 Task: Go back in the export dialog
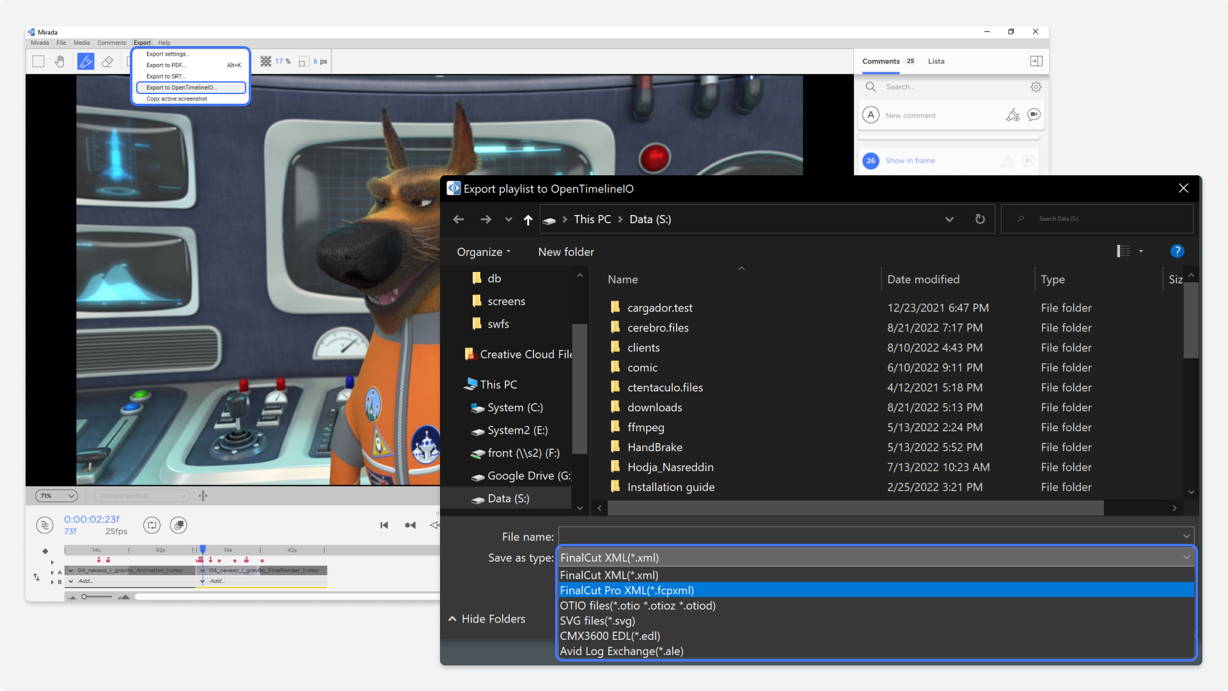[x=459, y=219]
